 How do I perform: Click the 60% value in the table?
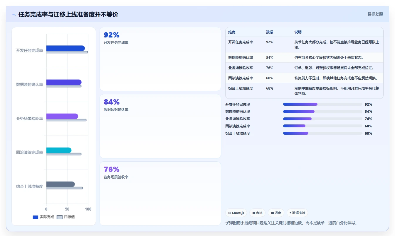270,78
